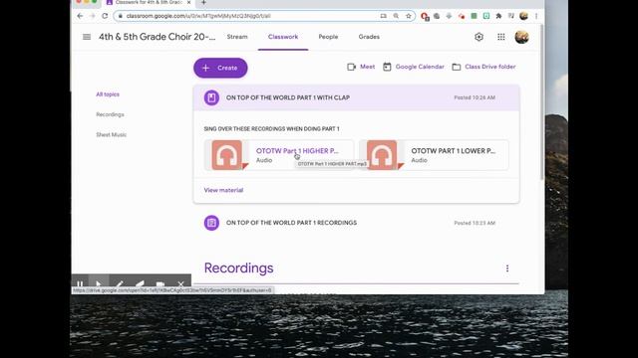The width and height of the screenshot is (638, 358).
Task: Bookmark this page with the star
Action: (409, 16)
